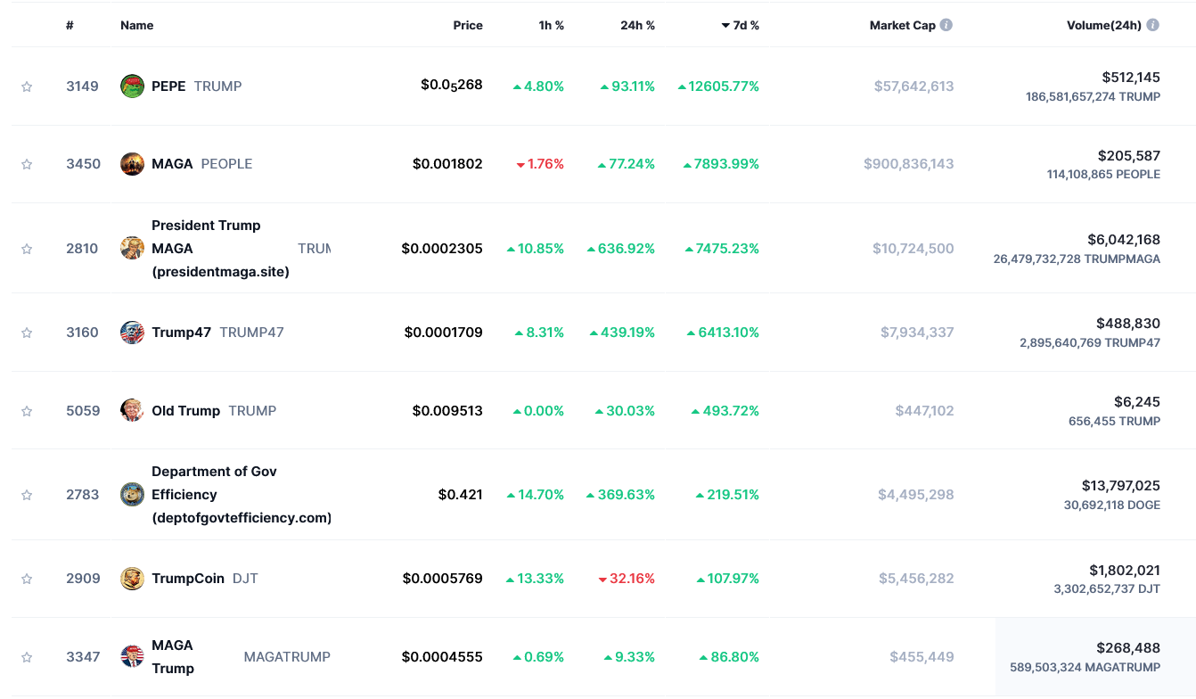
Task: Star MAGA PEOPLE for watchlist
Action: coord(27,164)
